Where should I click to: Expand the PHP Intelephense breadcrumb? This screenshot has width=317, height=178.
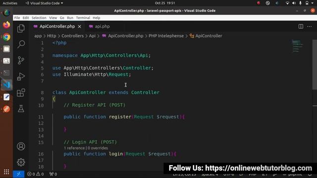[166, 36]
